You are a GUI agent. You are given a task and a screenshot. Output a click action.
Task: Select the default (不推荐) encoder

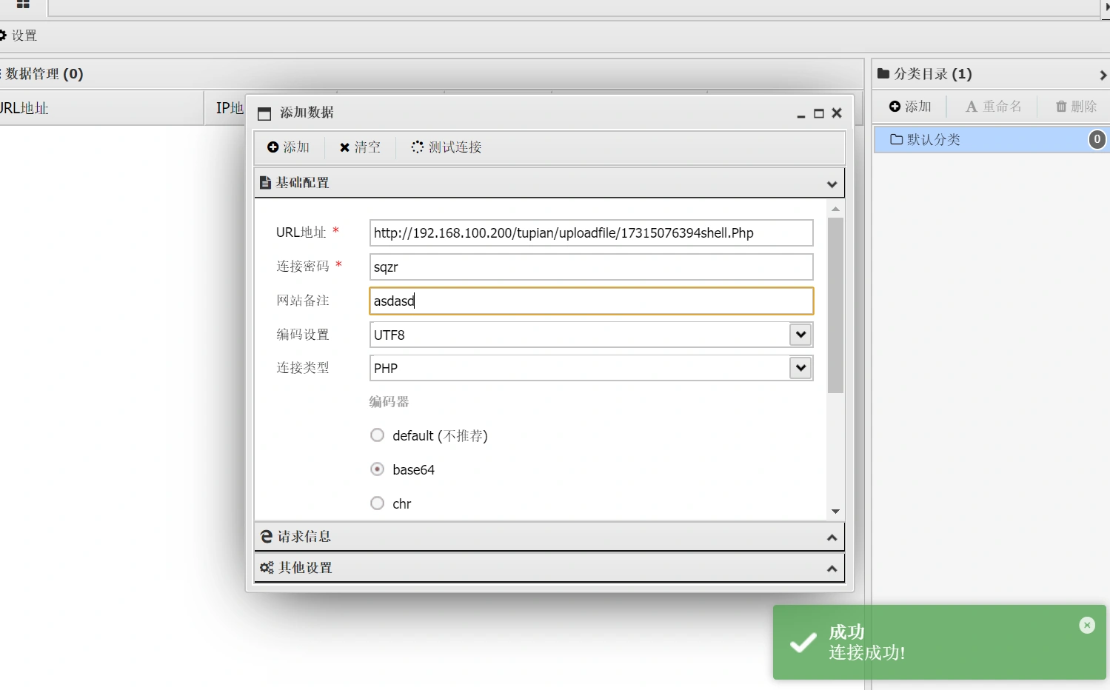click(378, 435)
